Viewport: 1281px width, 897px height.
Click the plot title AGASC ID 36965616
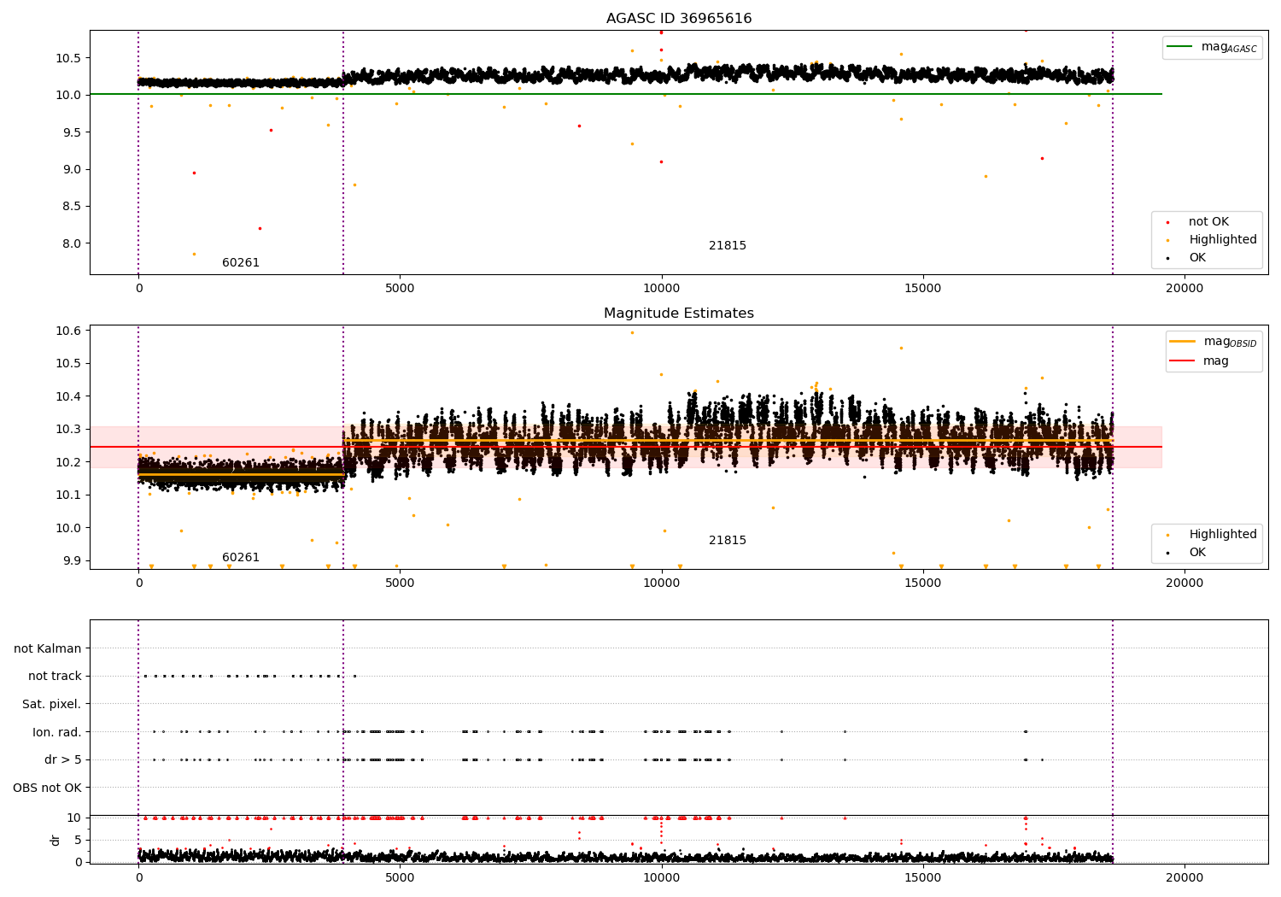[x=679, y=19]
